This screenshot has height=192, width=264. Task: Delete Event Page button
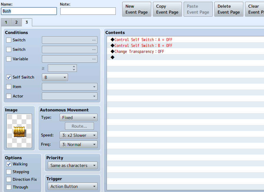(x=229, y=9)
